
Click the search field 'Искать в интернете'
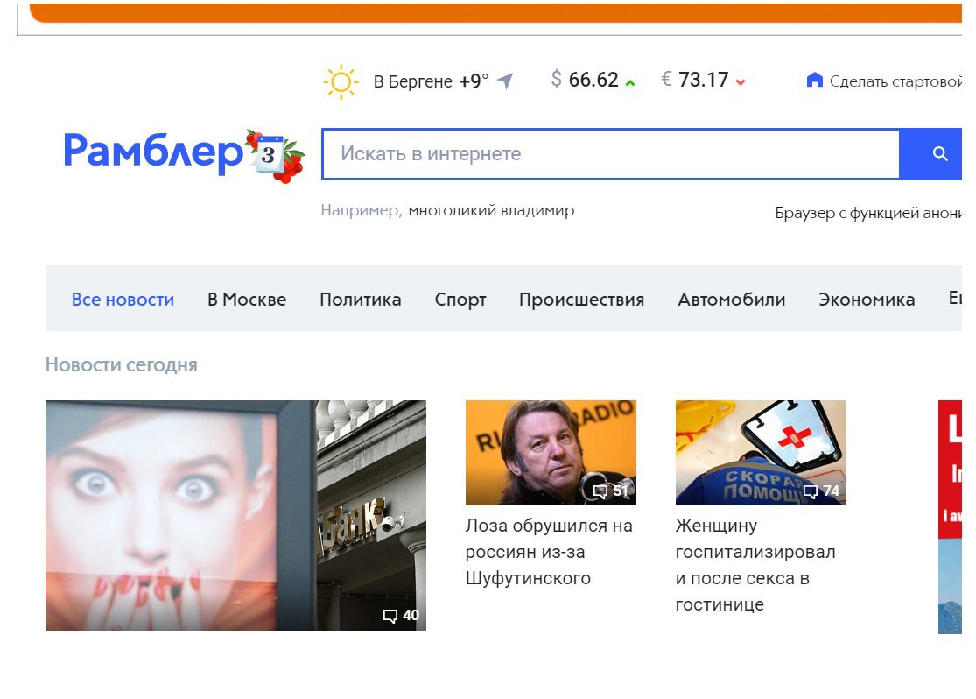[611, 154]
